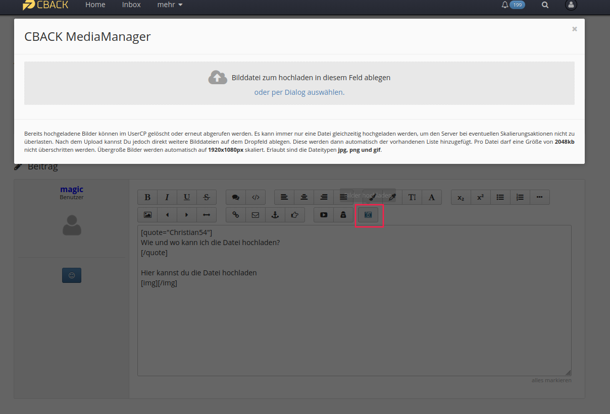Insert an email tag via envelope icon
610x414 pixels.
coord(256,215)
